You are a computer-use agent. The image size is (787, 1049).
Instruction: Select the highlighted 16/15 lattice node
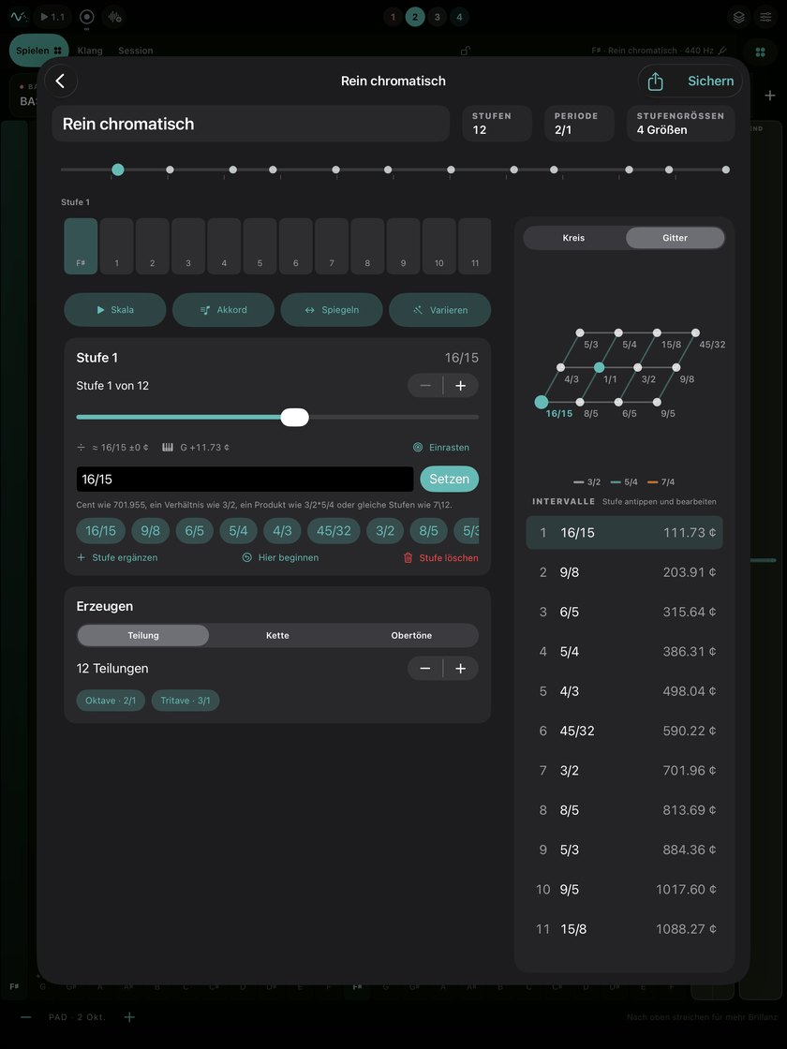(542, 402)
